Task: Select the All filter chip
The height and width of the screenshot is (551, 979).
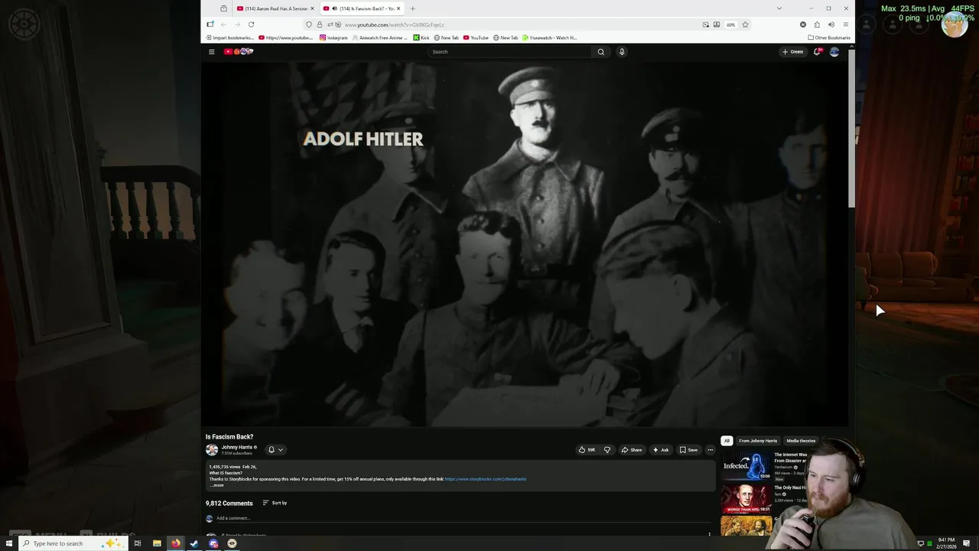Action: click(727, 441)
